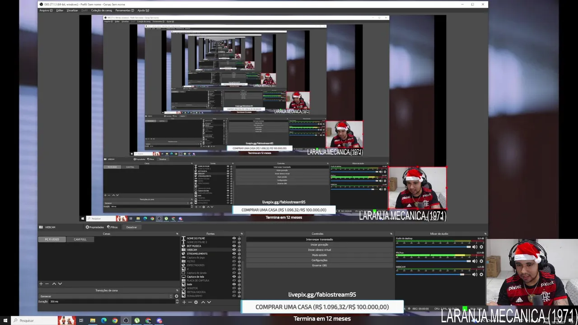Toggle Modo estúdio
Image resolution: width=578 pixels, height=325 pixels.
319,255
